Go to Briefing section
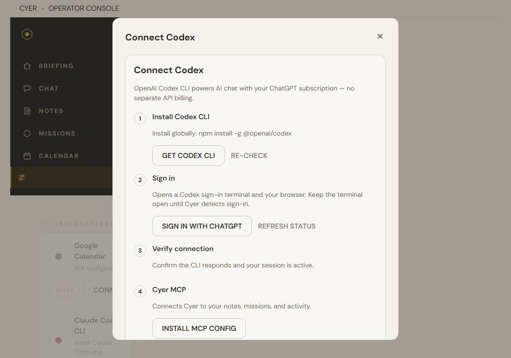Viewport: 511px width, 358px height. point(56,66)
